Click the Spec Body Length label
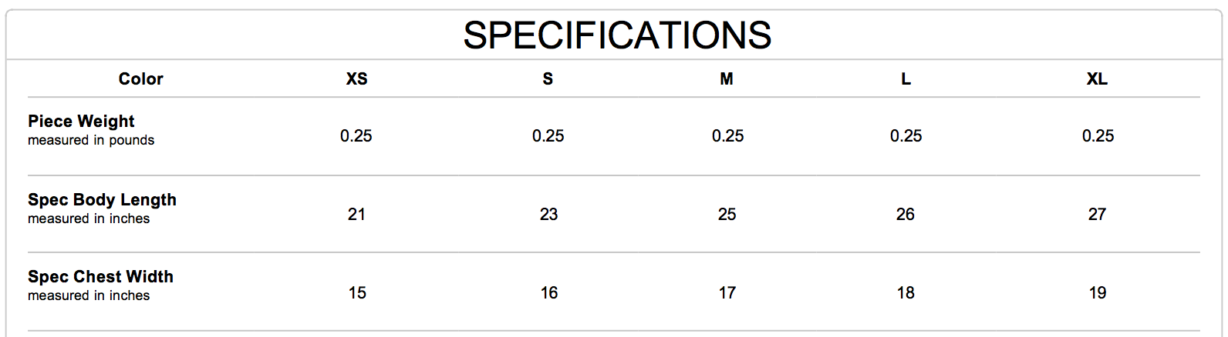The image size is (1228, 337). tap(102, 200)
